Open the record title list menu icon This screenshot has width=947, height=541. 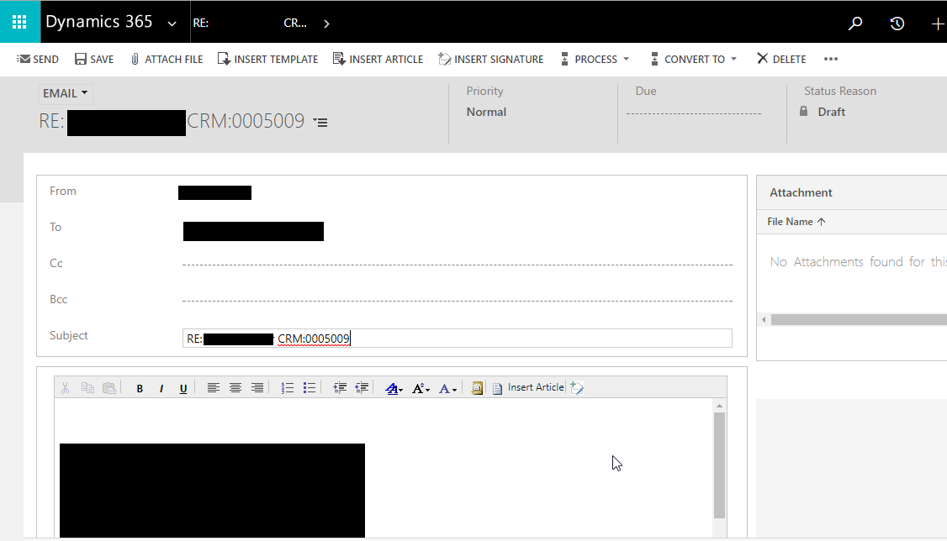(320, 123)
